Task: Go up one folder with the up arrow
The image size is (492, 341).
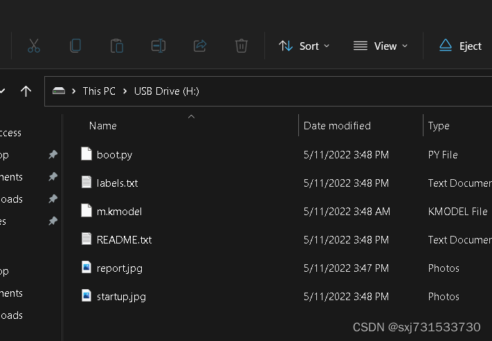Action: tap(26, 91)
